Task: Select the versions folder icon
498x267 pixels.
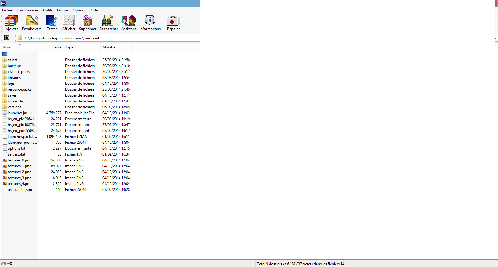Action: (5, 107)
